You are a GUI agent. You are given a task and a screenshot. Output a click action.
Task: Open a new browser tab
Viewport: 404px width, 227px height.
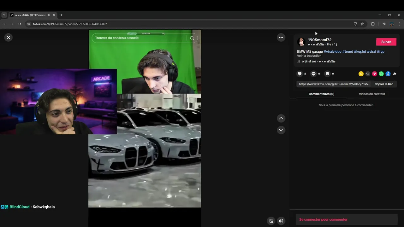(61, 15)
